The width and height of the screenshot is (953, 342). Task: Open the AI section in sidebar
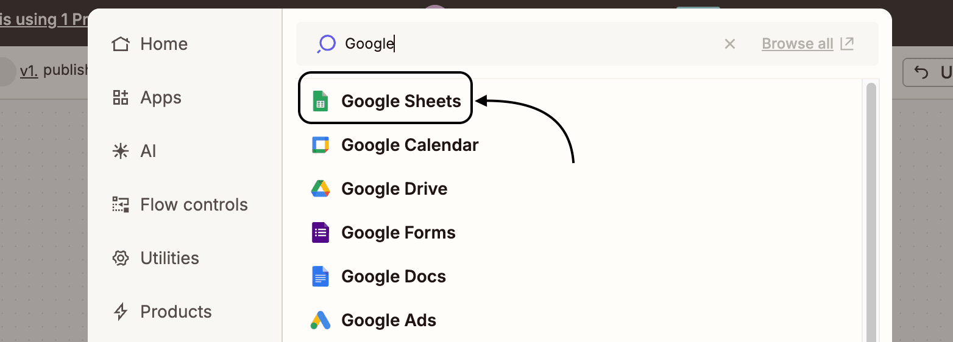pyautogui.click(x=134, y=151)
